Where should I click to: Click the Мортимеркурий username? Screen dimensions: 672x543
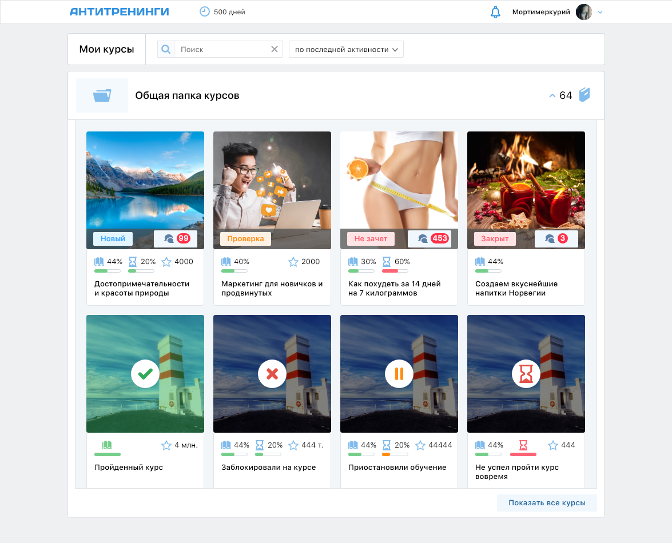coord(541,12)
